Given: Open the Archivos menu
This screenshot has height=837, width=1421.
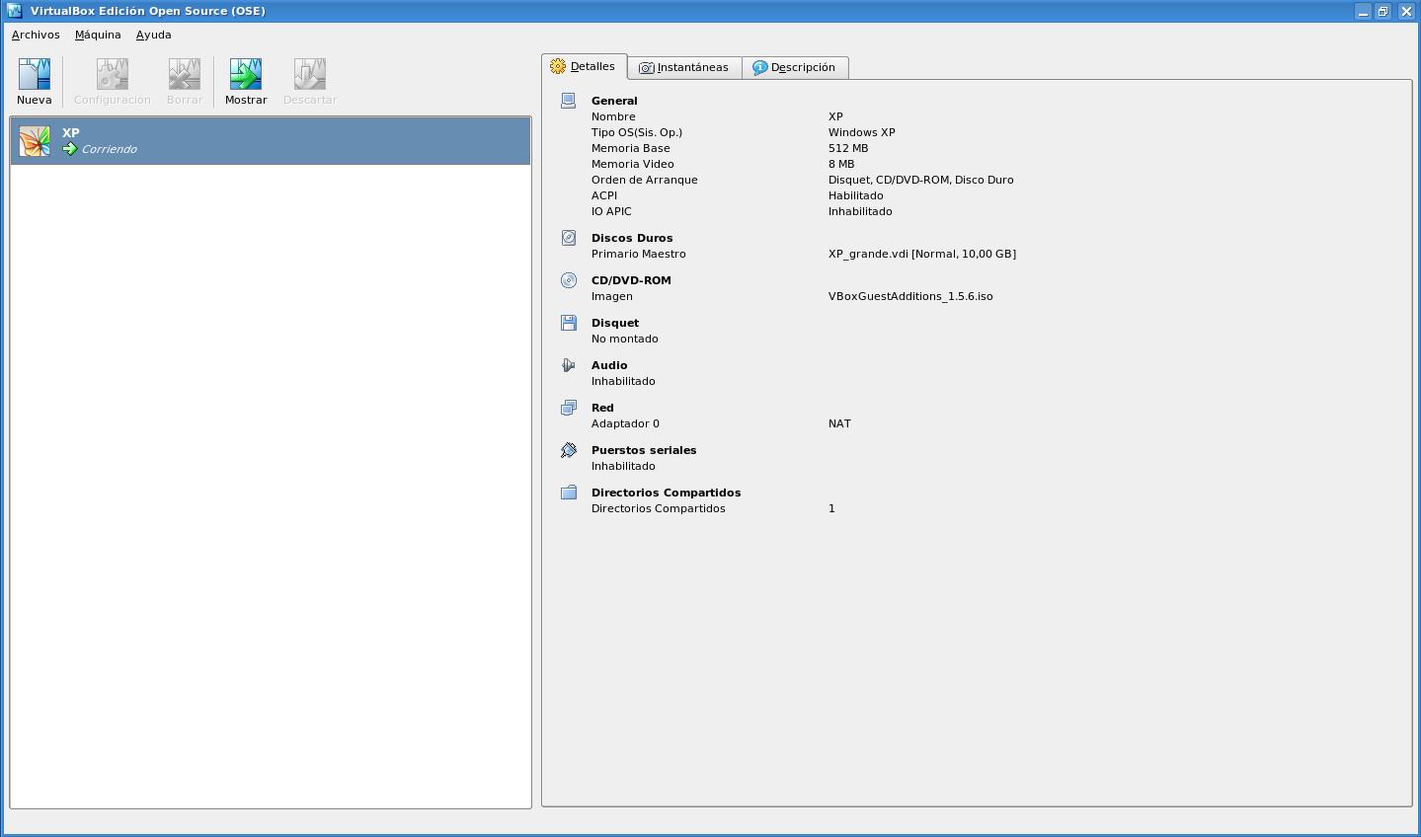Looking at the screenshot, I should [36, 35].
